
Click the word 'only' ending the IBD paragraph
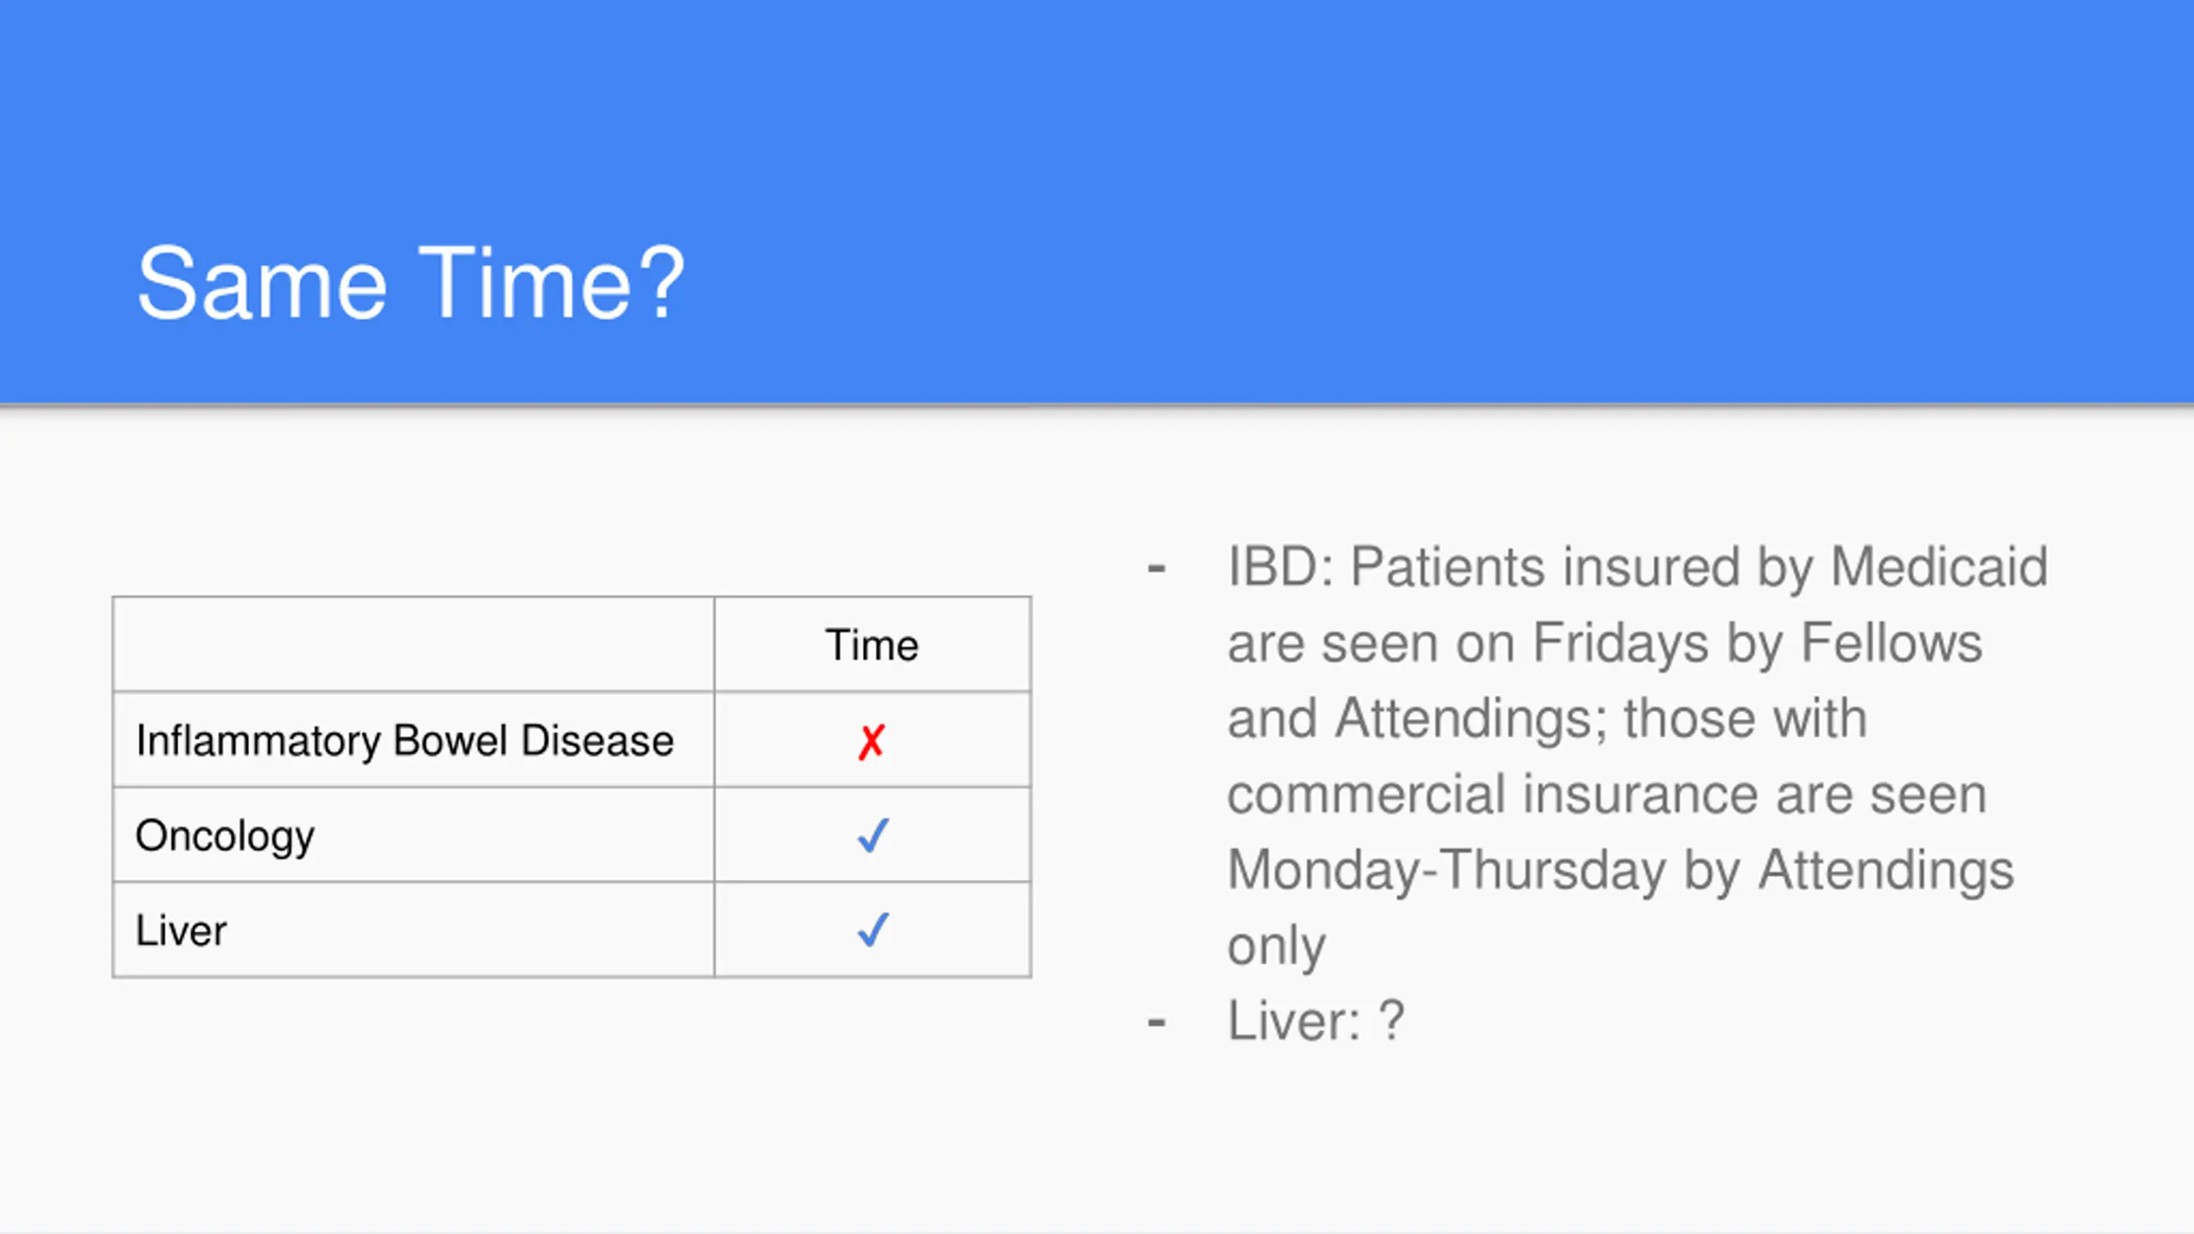(x=1276, y=946)
